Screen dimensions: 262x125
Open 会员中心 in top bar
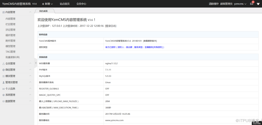tap(81, 4)
